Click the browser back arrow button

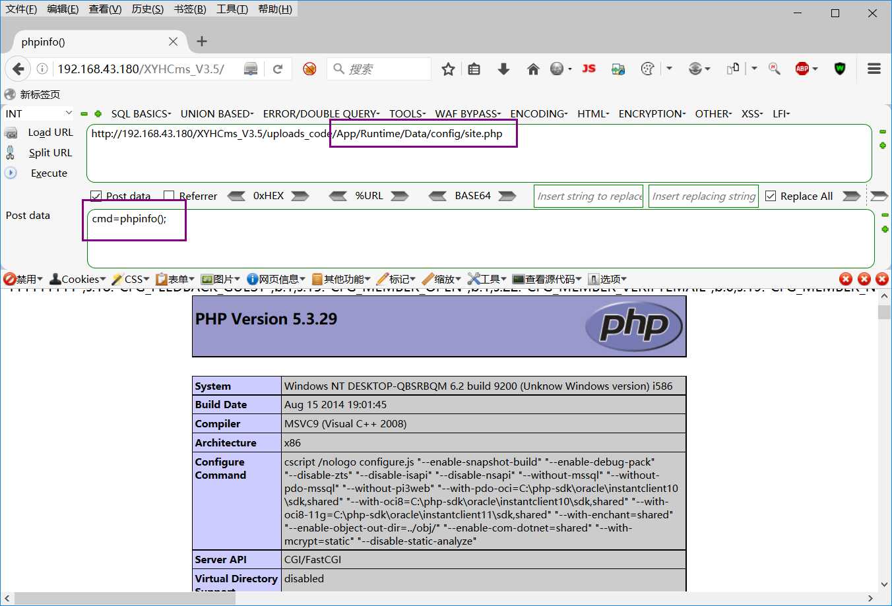click(x=18, y=69)
